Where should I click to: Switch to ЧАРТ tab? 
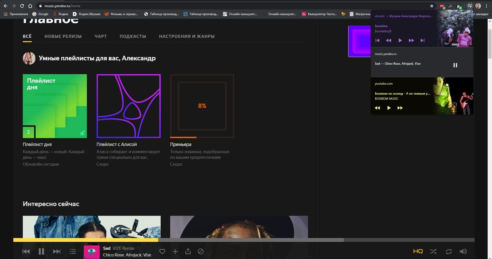[x=101, y=36]
